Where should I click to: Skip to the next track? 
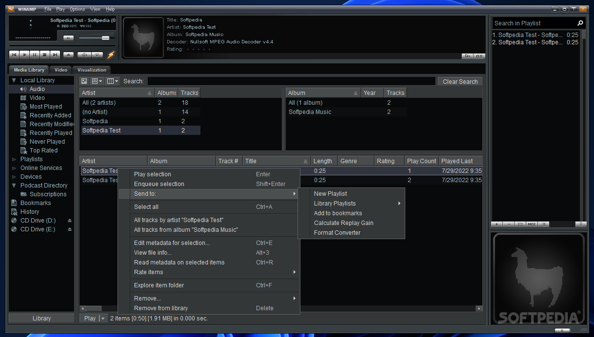[x=55, y=55]
